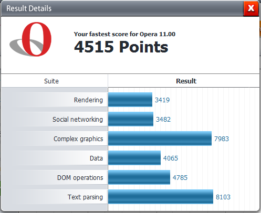Click the 7983 score value
The image size is (261, 213).
click(222, 139)
